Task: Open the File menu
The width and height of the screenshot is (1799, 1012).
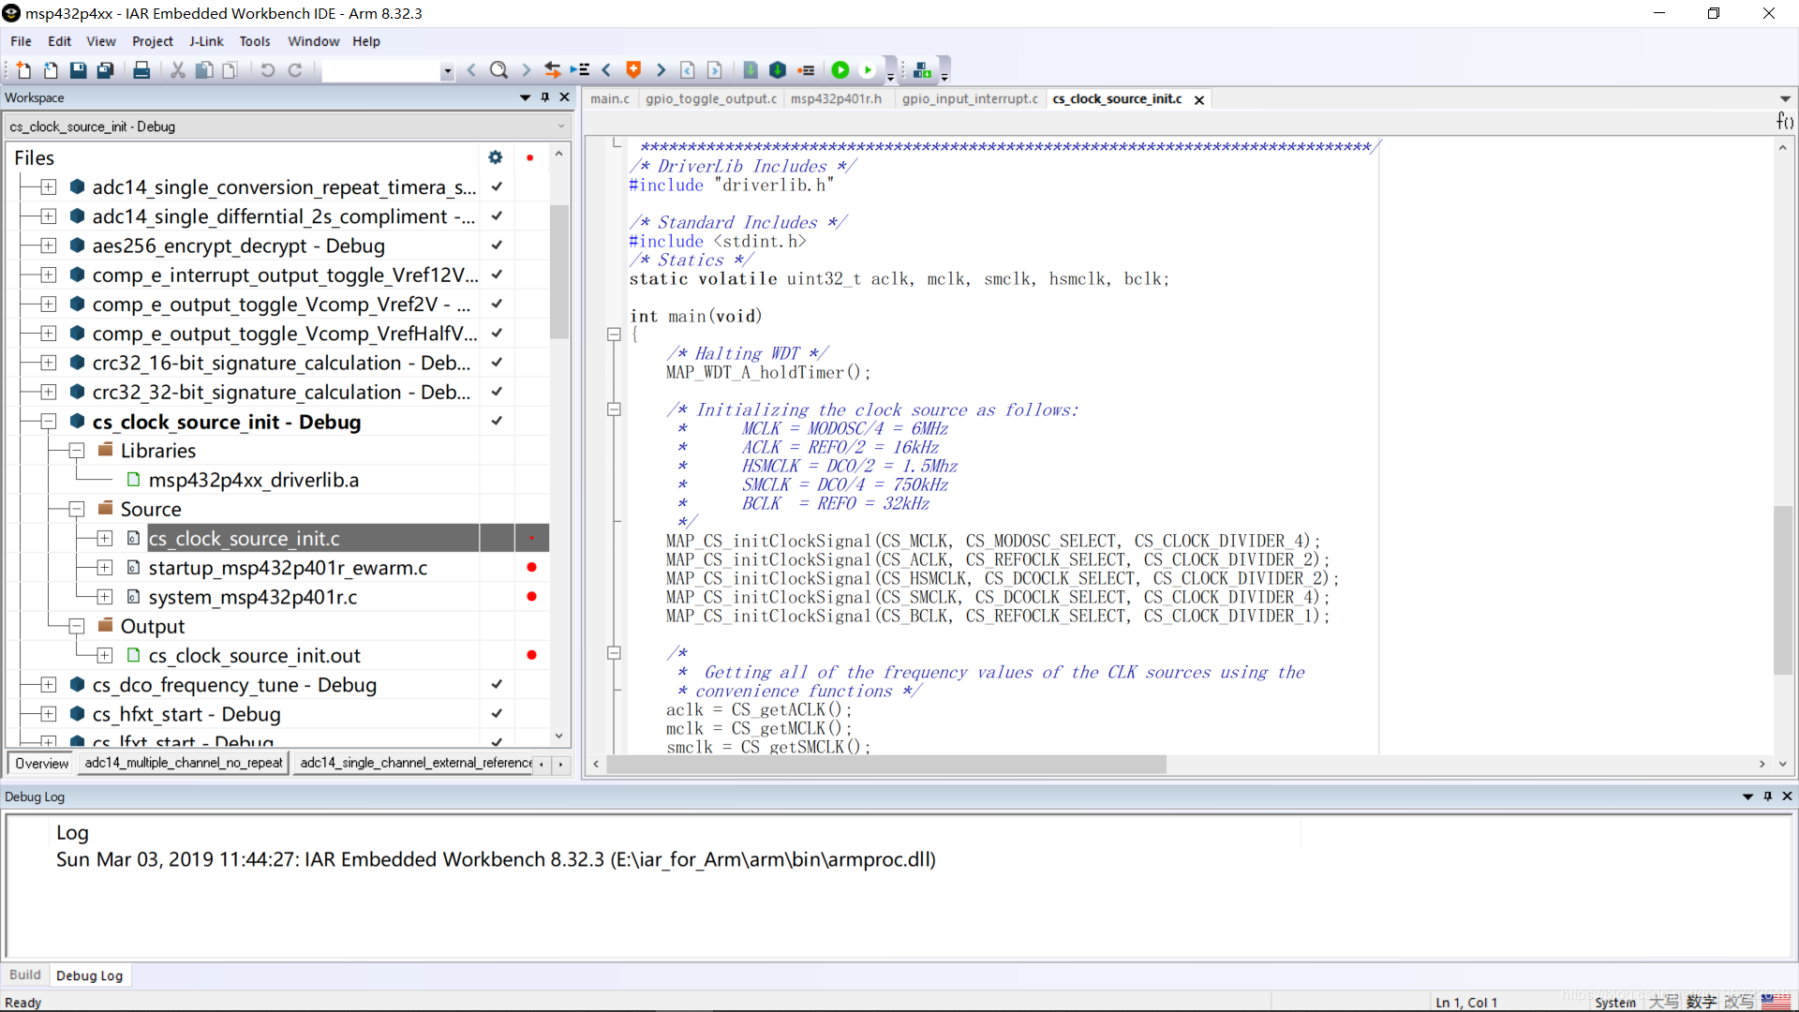Action: click(x=21, y=41)
